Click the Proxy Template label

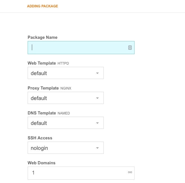tap(43, 88)
